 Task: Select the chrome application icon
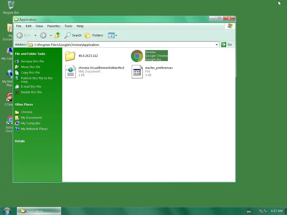click(137, 56)
